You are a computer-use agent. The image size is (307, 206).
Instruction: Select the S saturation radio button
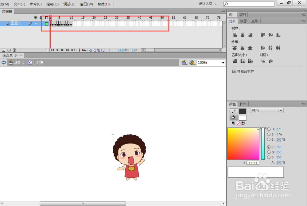(269, 134)
